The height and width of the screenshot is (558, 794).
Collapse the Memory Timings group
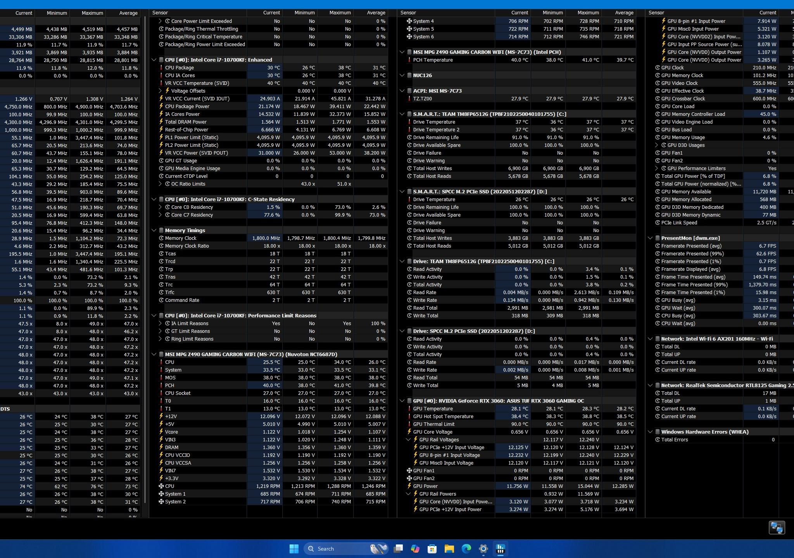pos(154,230)
